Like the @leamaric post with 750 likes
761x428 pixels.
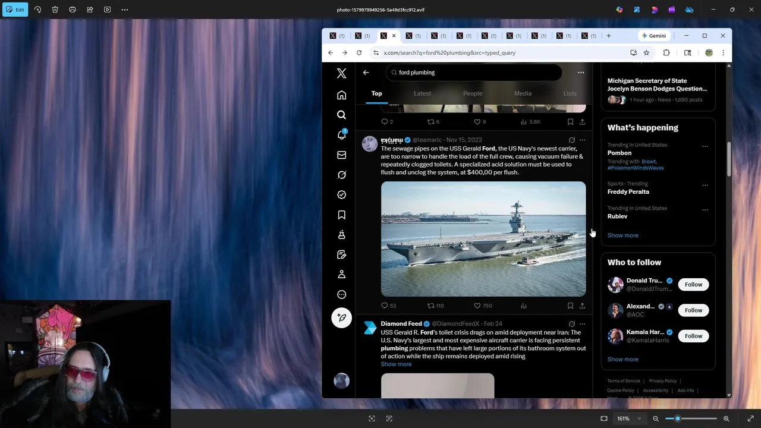483,306
